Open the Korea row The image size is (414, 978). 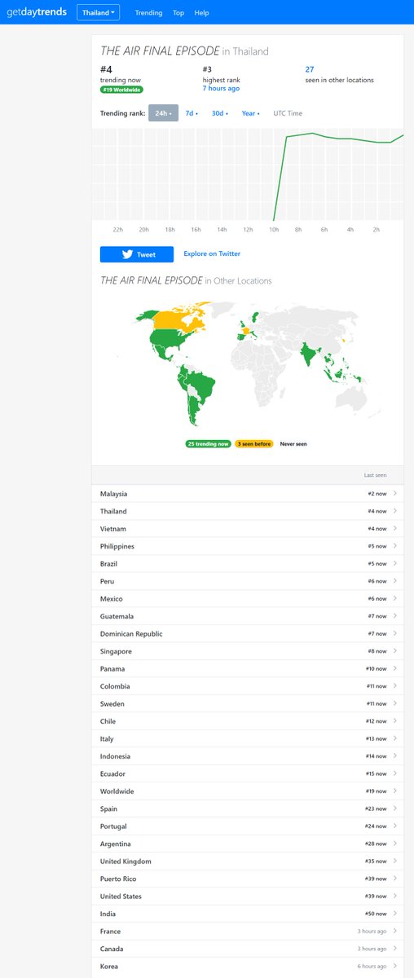[x=248, y=967]
